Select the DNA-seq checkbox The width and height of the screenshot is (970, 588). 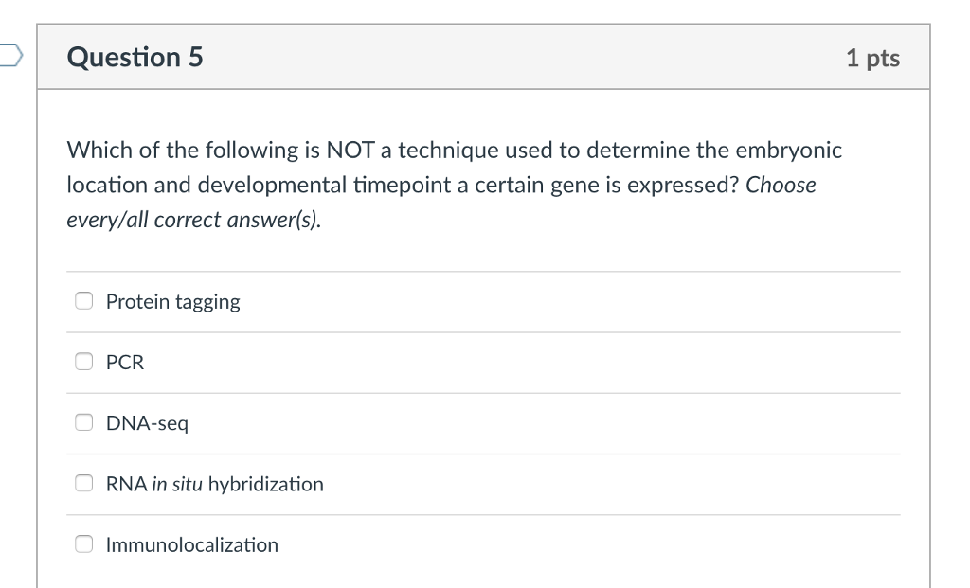coord(84,423)
